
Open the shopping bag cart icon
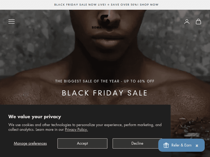tap(199, 21)
